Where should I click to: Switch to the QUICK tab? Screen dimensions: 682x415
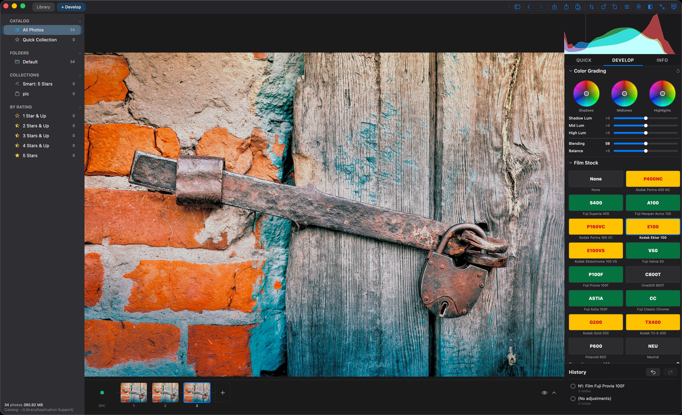pyautogui.click(x=584, y=60)
